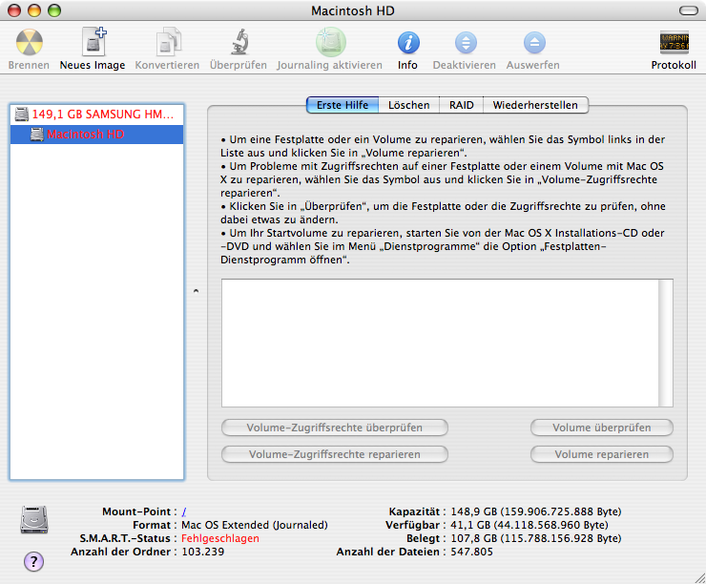The width and height of the screenshot is (706, 584).
Task: Click the red Fehlgeschlagen S.M.A.R.T. status
Action: pos(220,538)
